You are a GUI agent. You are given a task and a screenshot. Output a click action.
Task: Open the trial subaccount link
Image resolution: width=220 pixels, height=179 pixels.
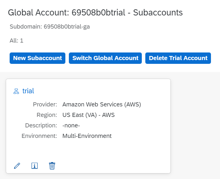coord(28,91)
